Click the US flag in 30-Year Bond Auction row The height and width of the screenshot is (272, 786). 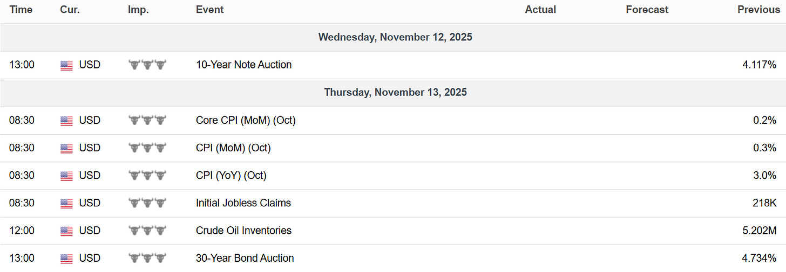tap(66, 259)
